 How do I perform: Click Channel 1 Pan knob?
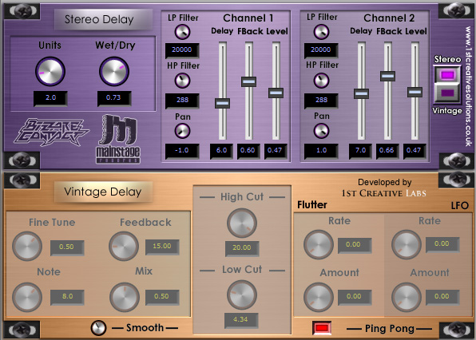pyautogui.click(x=182, y=131)
